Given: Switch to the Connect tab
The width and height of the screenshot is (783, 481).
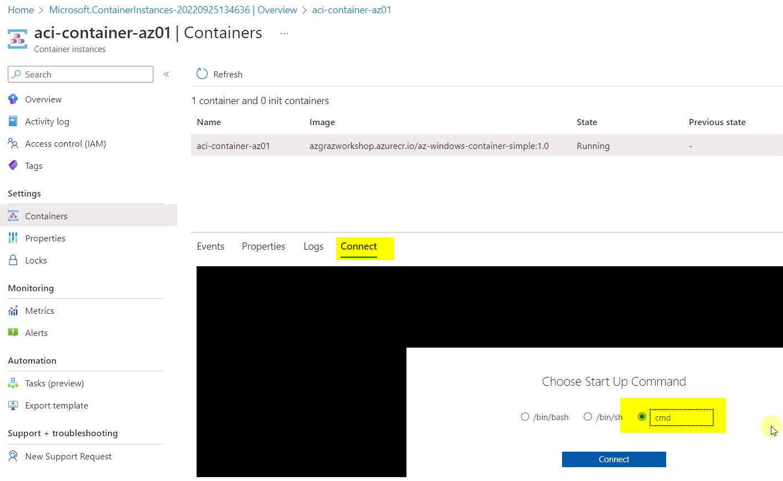Looking at the screenshot, I should click(359, 246).
